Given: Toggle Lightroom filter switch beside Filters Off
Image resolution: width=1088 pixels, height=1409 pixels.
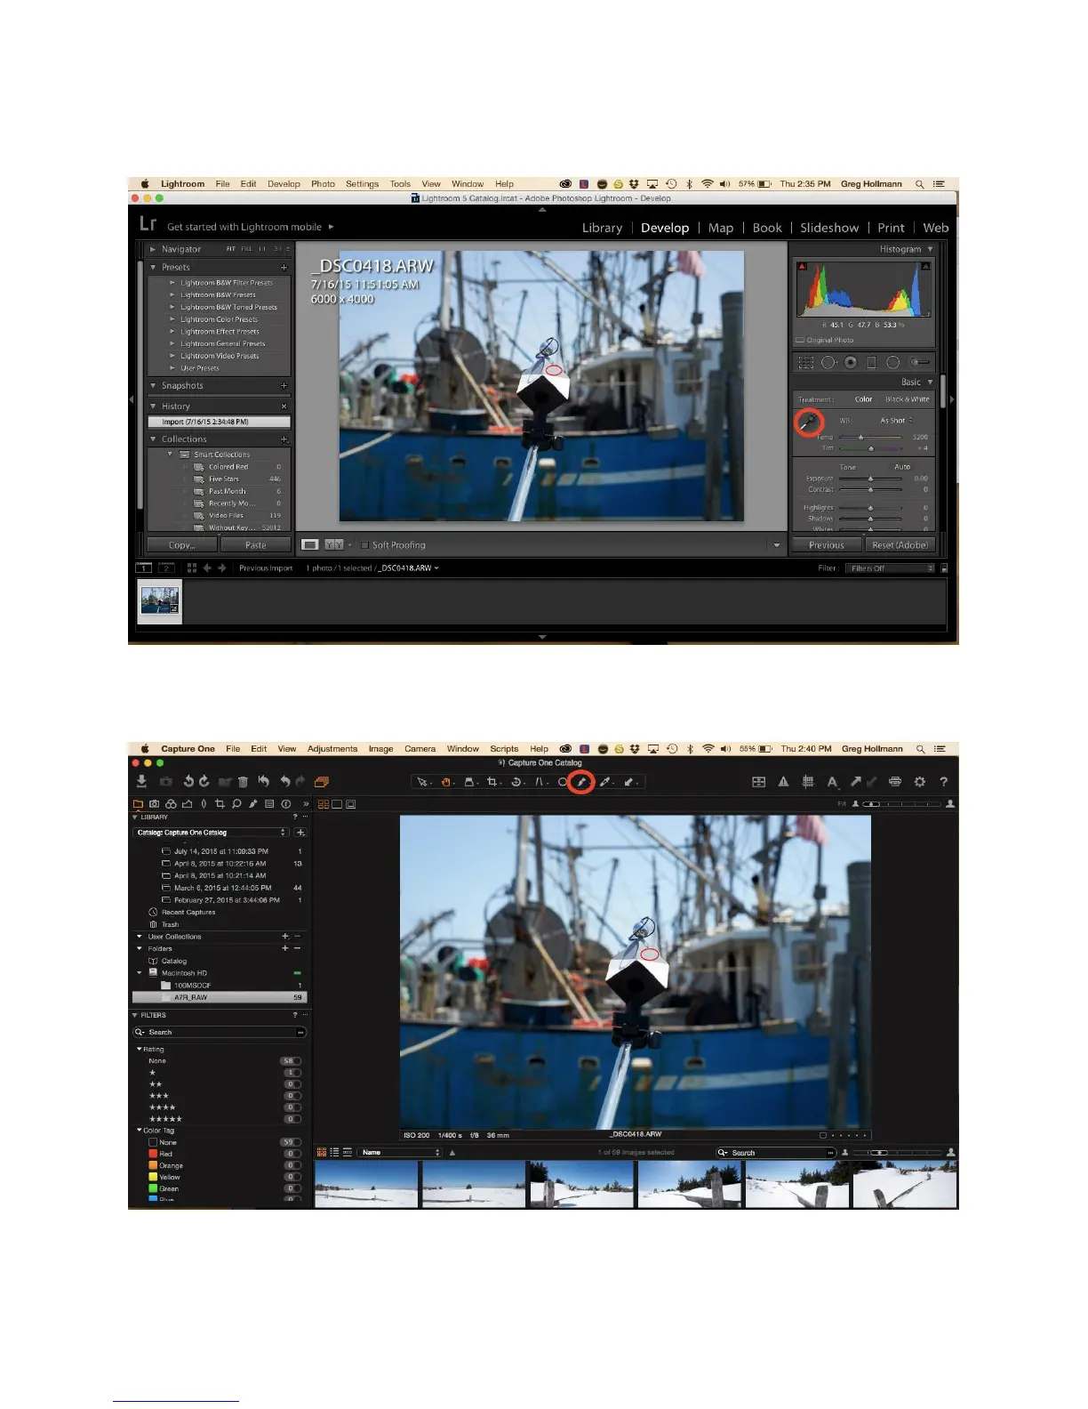Looking at the screenshot, I should tap(944, 568).
